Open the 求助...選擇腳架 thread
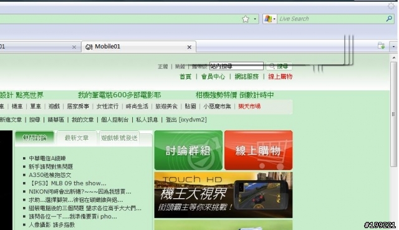This screenshot has width=399, height=230. pos(76,200)
